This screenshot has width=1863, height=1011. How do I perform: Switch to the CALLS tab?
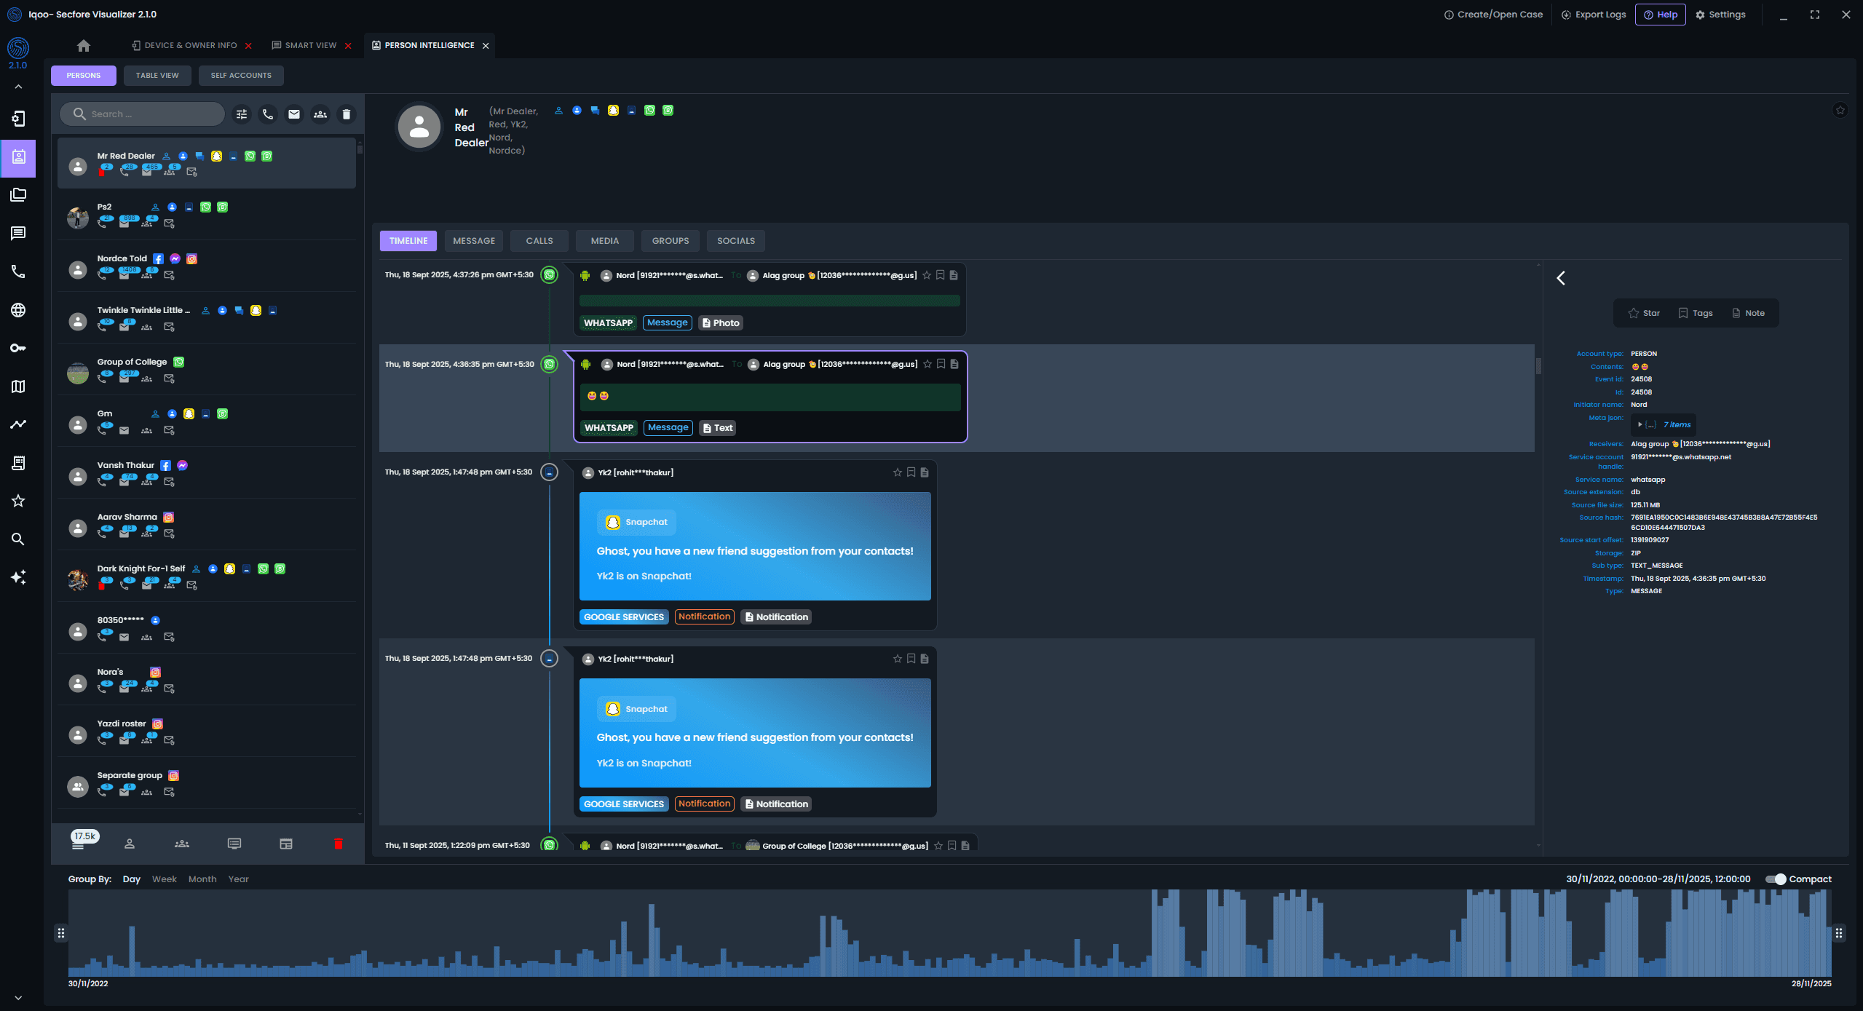point(539,241)
